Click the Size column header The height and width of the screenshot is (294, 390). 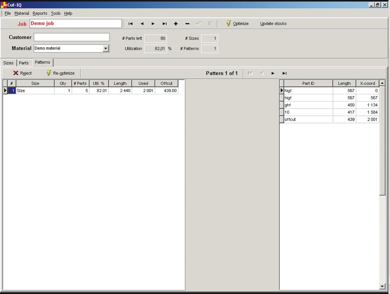pyautogui.click(x=35, y=83)
